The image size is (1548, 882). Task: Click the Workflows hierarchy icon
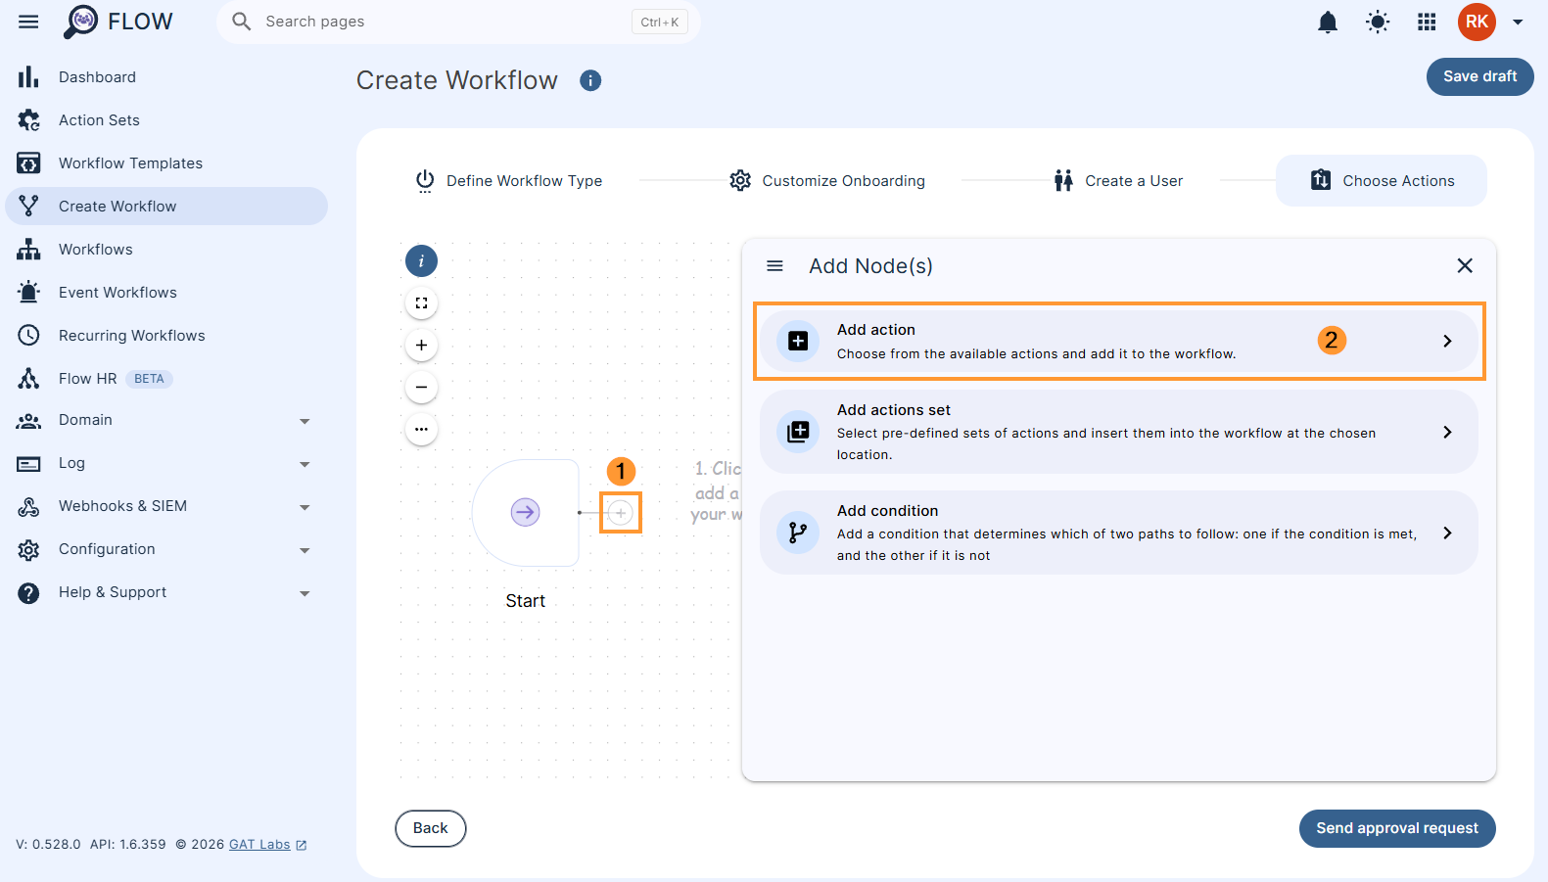[28, 249]
